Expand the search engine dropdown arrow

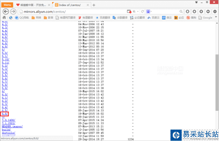pos(151,12)
